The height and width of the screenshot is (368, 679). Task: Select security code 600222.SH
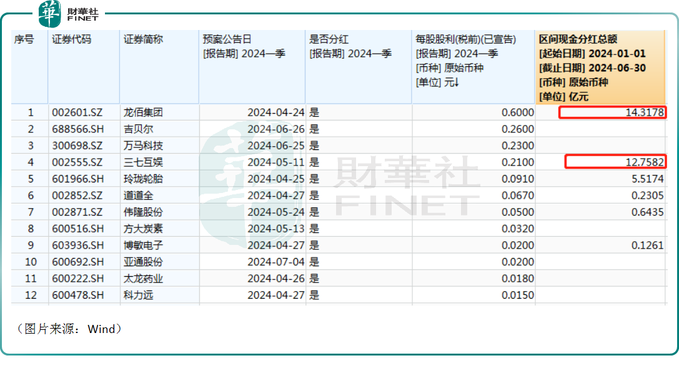(x=78, y=279)
